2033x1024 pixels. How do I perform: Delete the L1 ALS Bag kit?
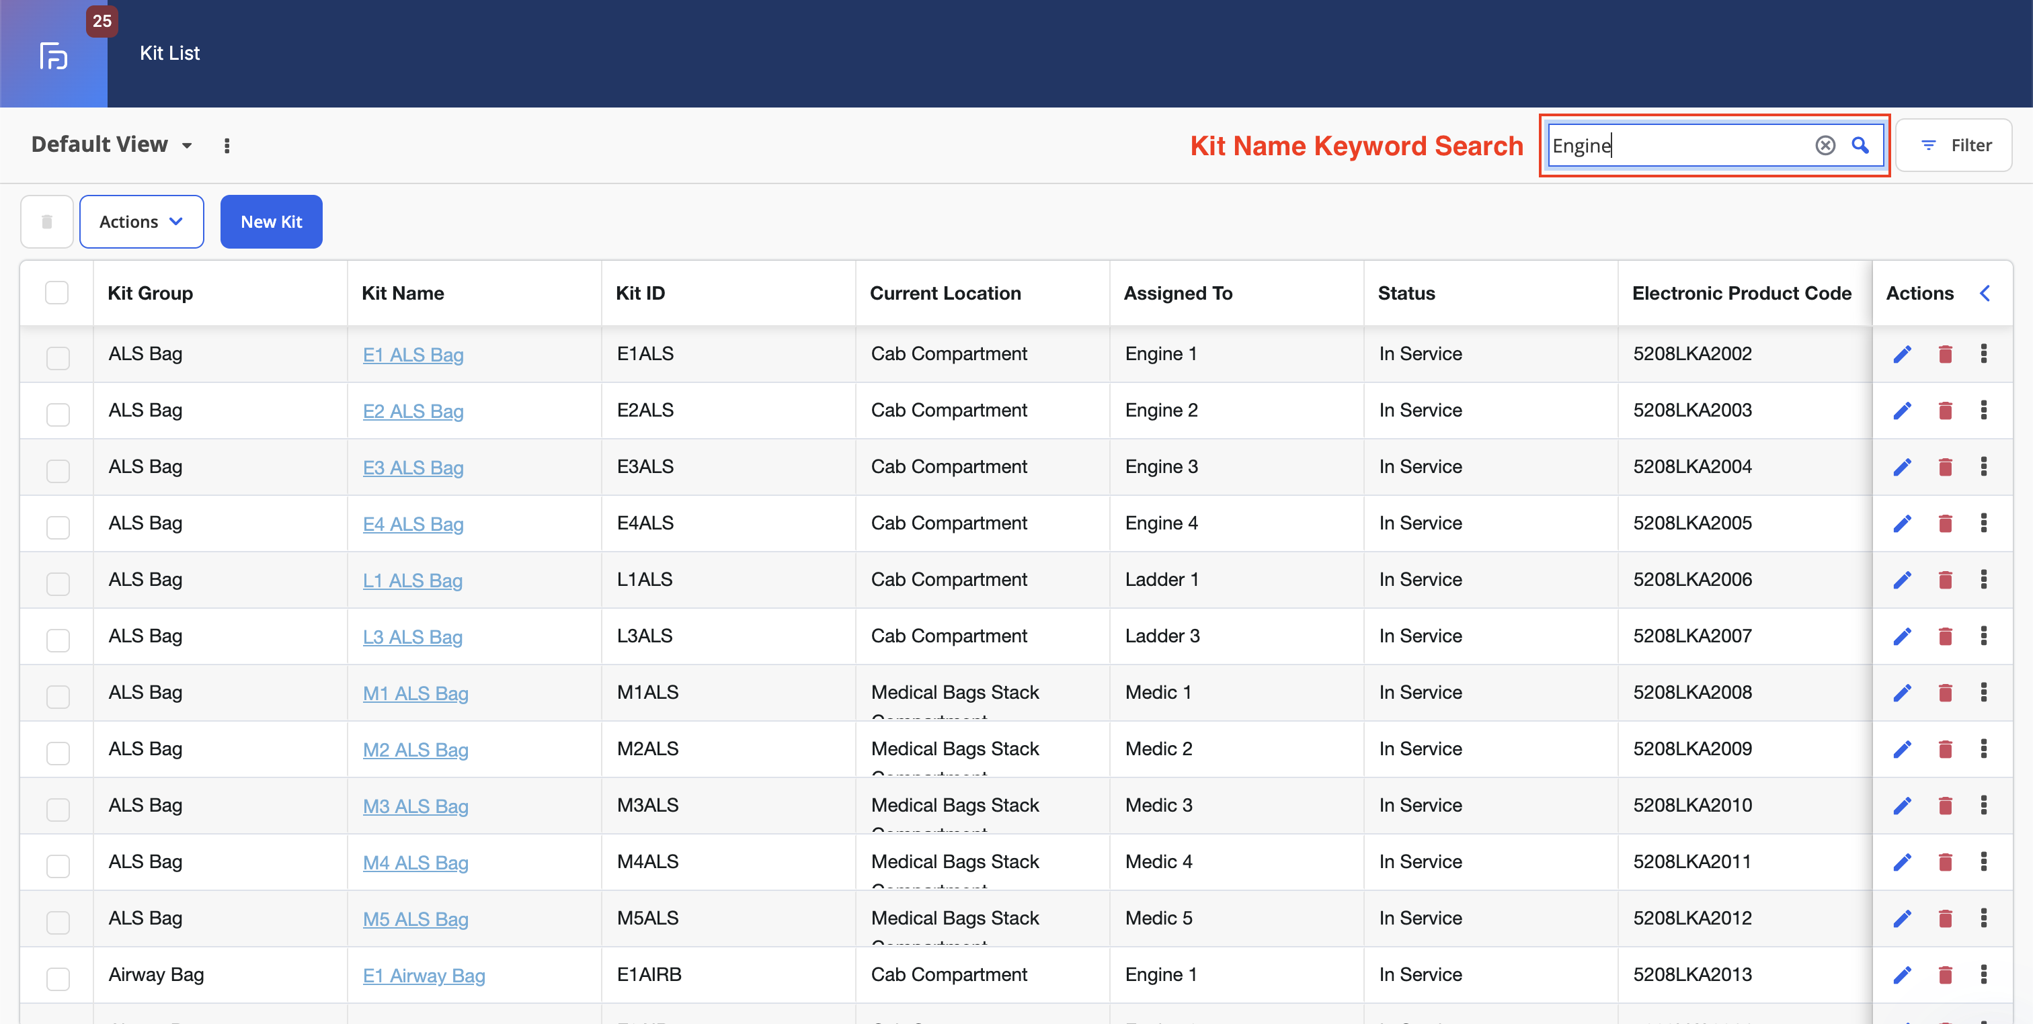coord(1945,580)
